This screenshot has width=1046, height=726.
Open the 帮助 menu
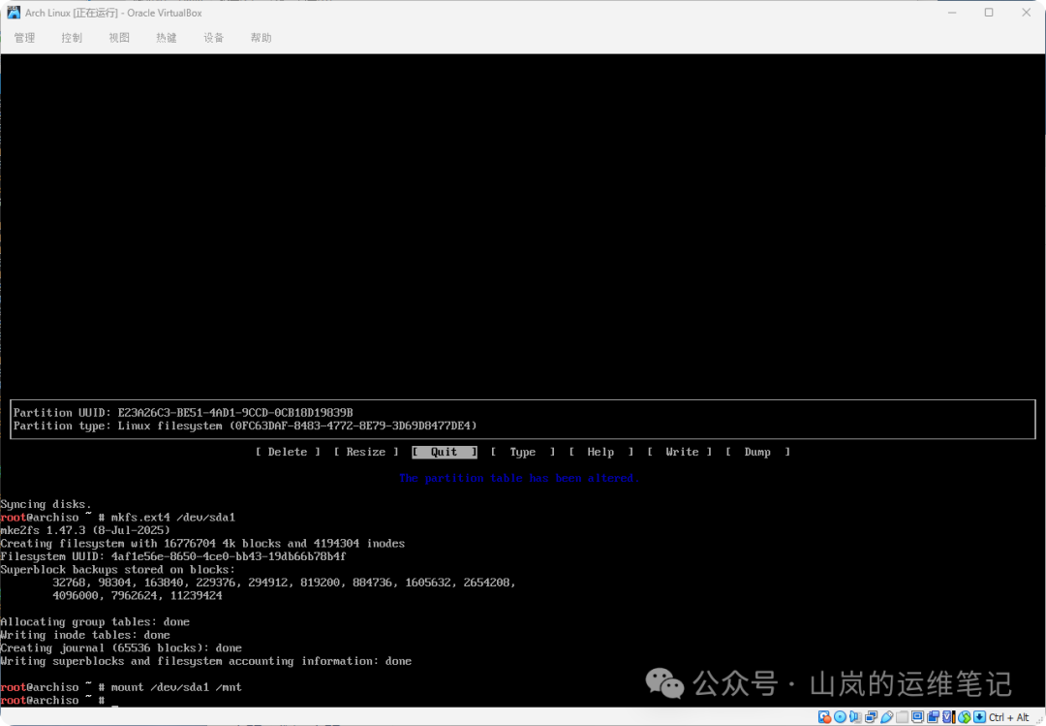click(261, 38)
